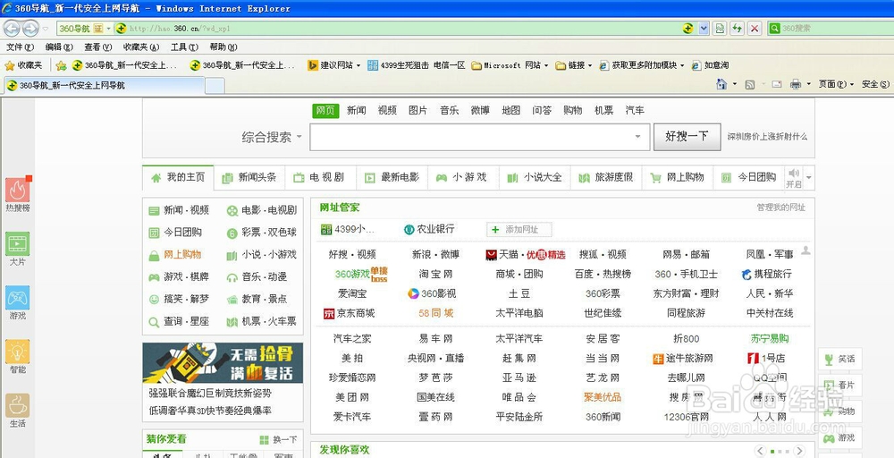Click the RSS feeds icon
Screen dimensions: 894x458
750,84
